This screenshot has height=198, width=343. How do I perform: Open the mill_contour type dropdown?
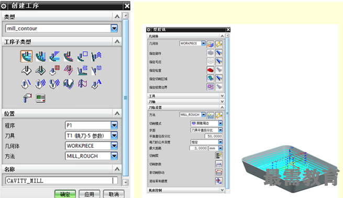coord(114,28)
